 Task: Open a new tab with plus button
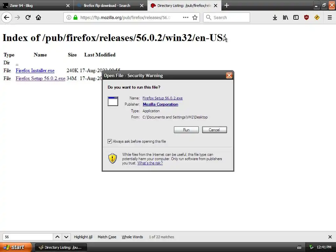coord(227,5)
